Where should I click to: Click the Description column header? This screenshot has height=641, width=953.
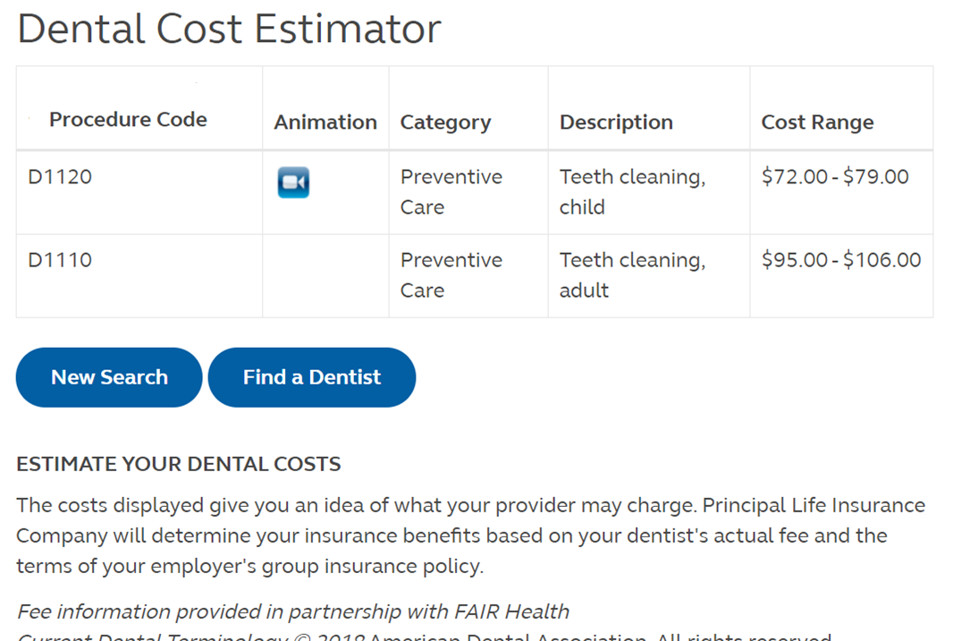(616, 122)
